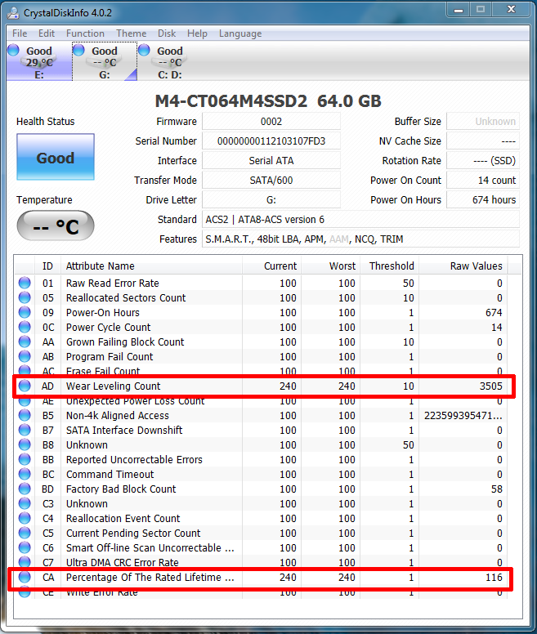Click the CrystalDiskInfo title bar icon

(13, 12)
